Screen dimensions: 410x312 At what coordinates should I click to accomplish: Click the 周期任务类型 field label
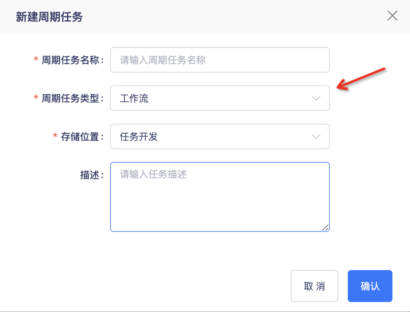(70, 99)
